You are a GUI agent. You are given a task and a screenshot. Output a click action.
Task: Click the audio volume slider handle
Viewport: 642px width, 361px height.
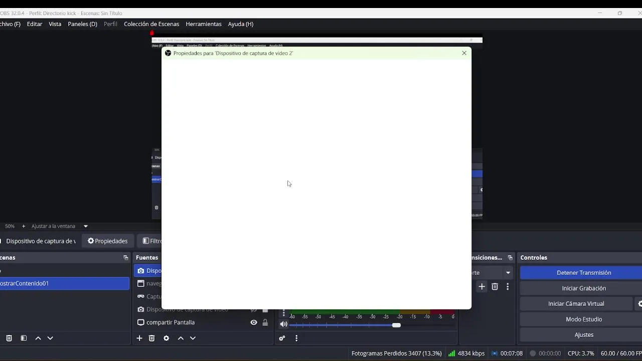pyautogui.click(x=396, y=325)
